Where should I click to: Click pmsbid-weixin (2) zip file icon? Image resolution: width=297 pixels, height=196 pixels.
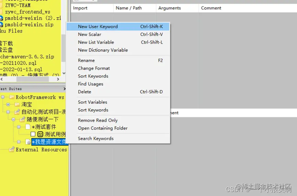click(x=1, y=18)
